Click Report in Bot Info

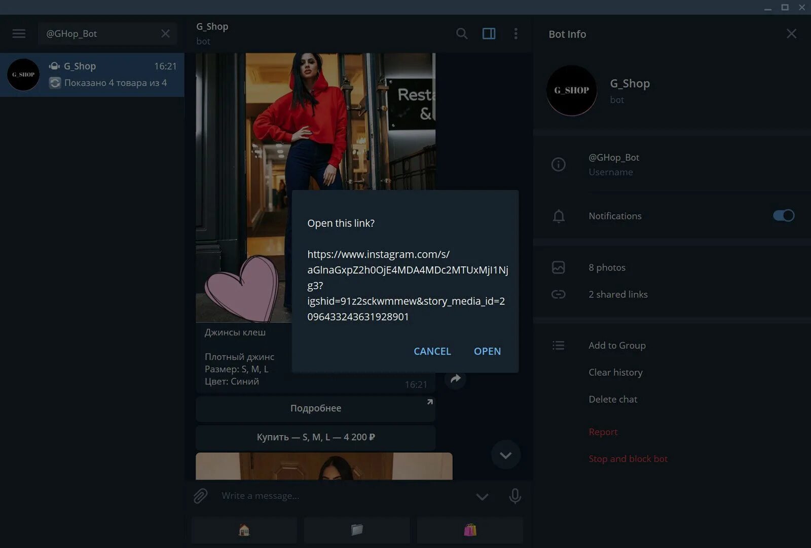[x=603, y=432]
